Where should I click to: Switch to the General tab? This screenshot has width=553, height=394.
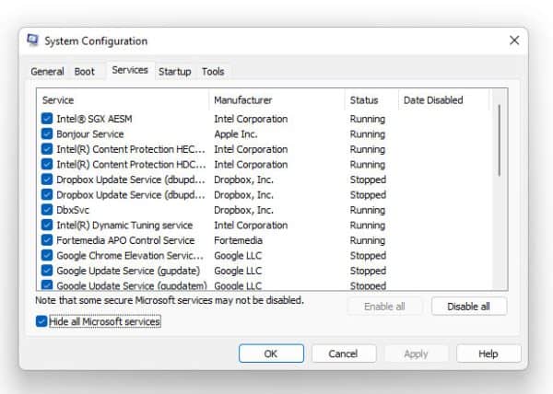pos(47,72)
